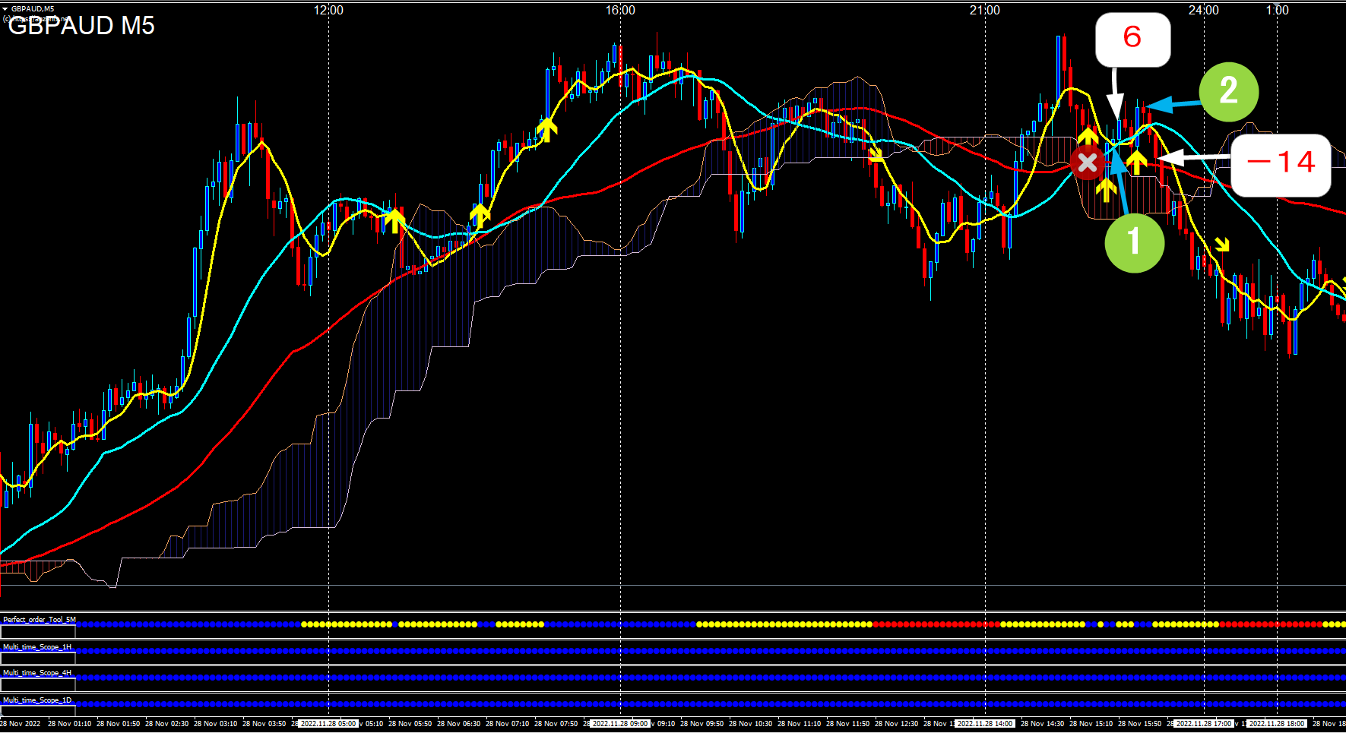Image resolution: width=1346 pixels, height=733 pixels.
Task: Click the 28 Nov 03:10 time axis label
Action: tap(216, 724)
